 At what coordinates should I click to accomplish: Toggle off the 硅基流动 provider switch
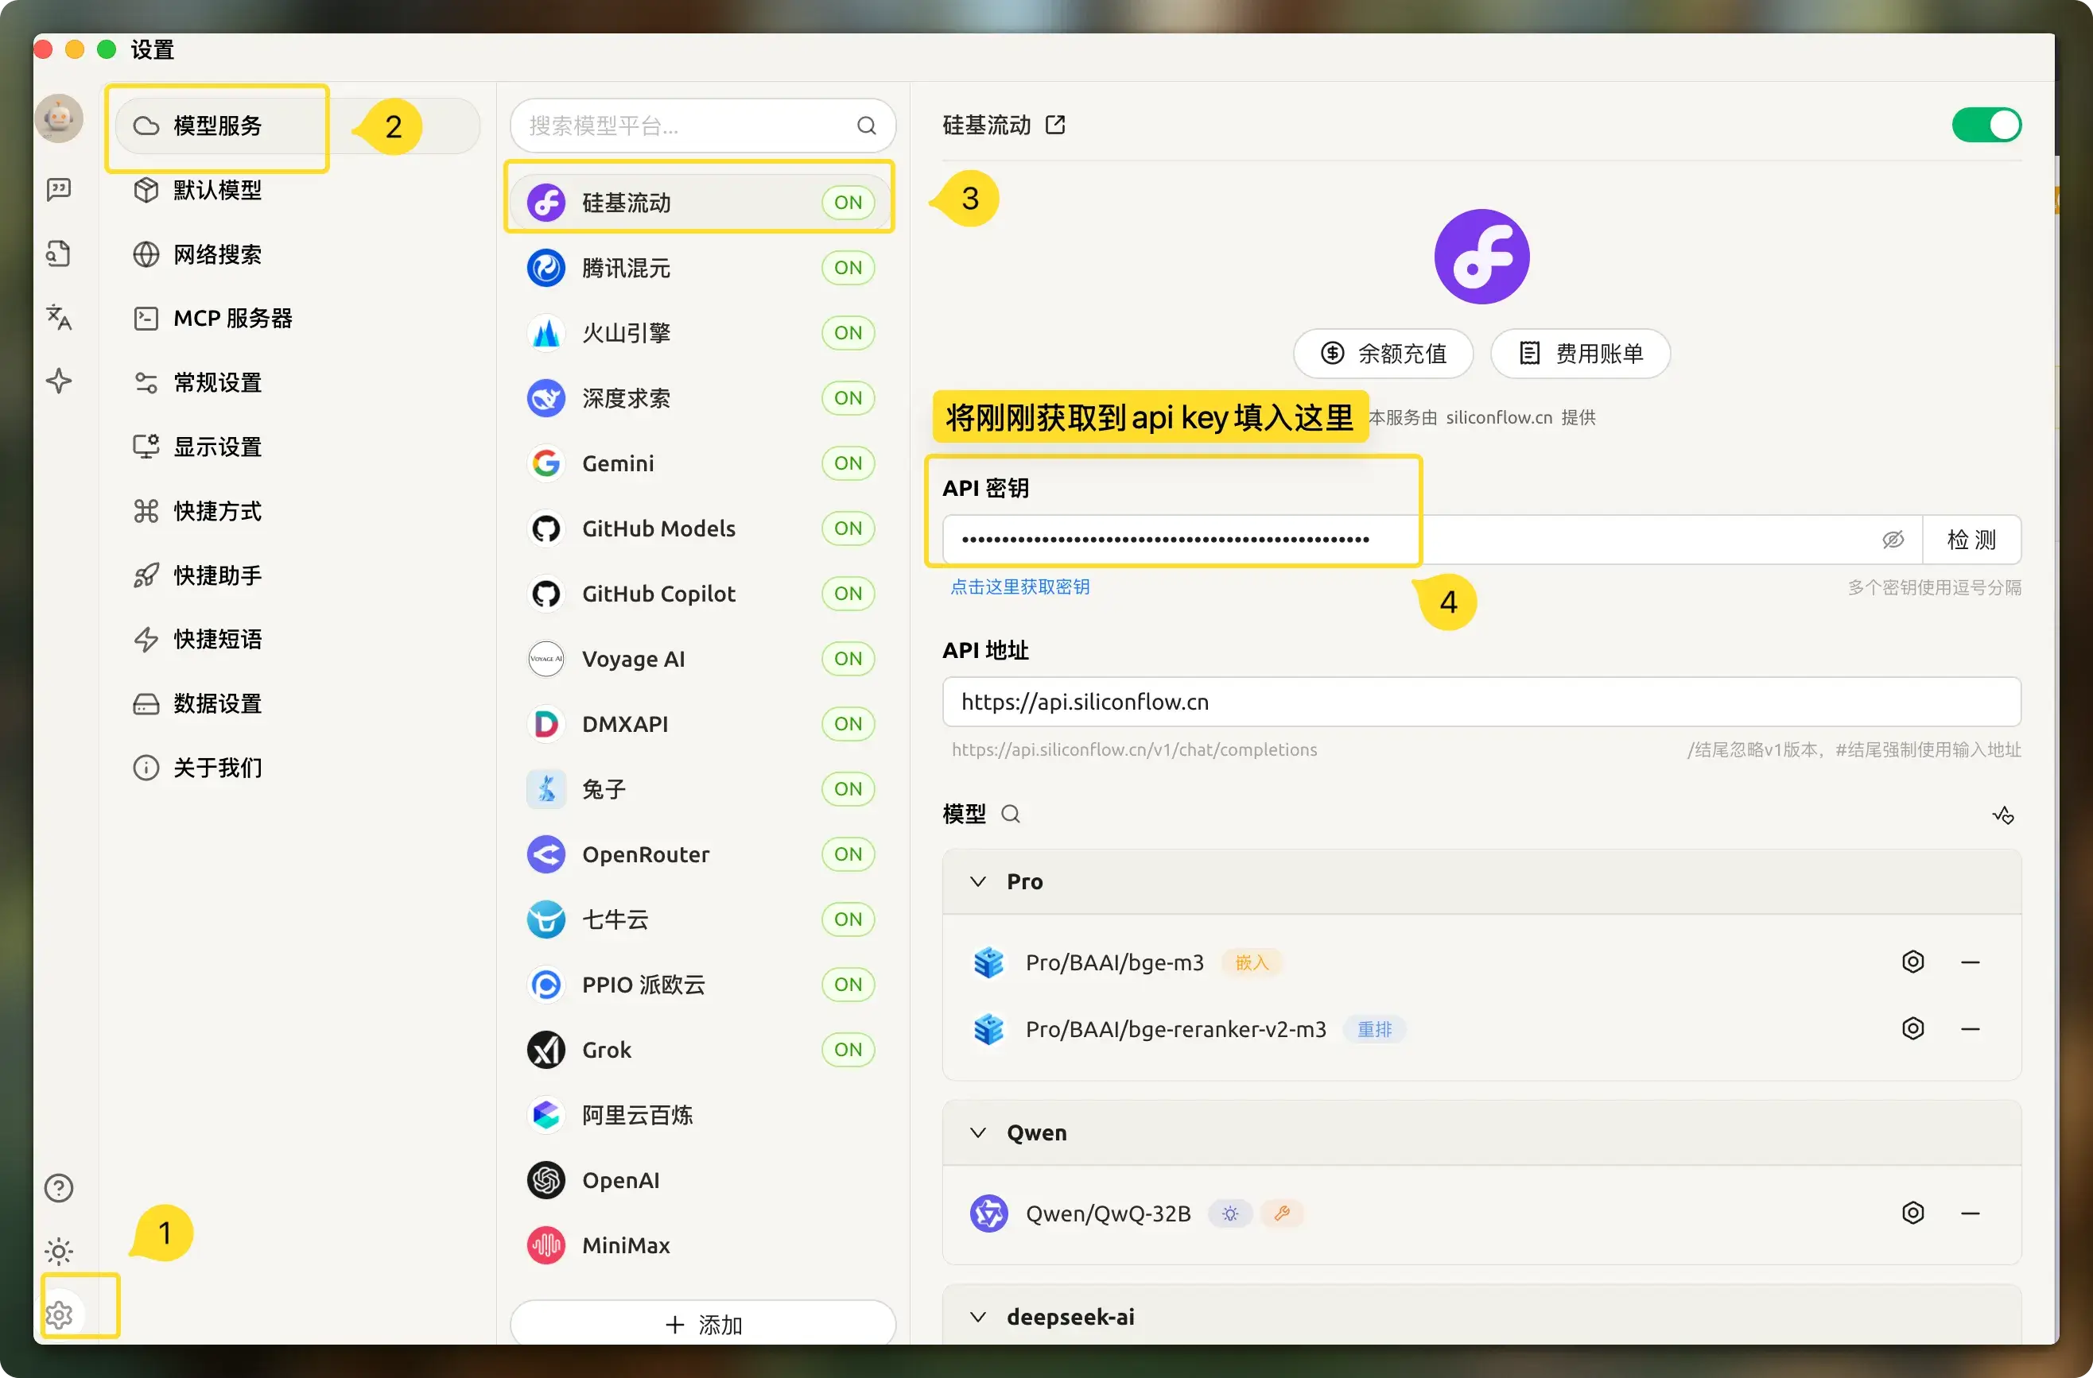pyautogui.click(x=1986, y=125)
